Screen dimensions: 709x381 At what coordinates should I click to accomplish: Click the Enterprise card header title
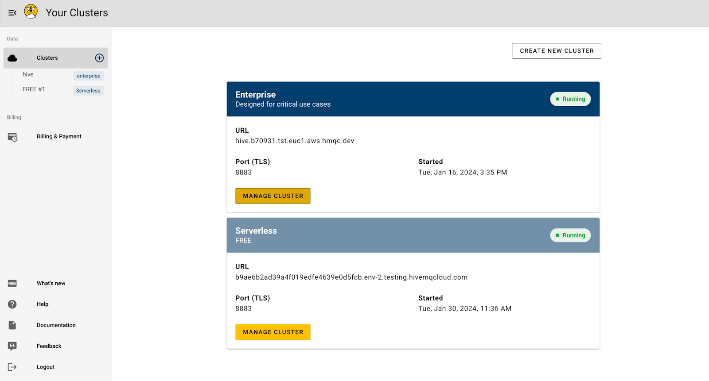(255, 95)
